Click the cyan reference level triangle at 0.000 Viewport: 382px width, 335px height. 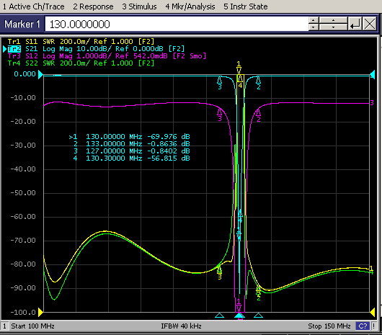(x=40, y=74)
